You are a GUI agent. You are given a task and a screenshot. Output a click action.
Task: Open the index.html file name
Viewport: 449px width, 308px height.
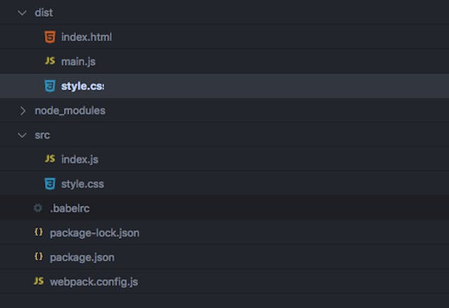click(86, 37)
